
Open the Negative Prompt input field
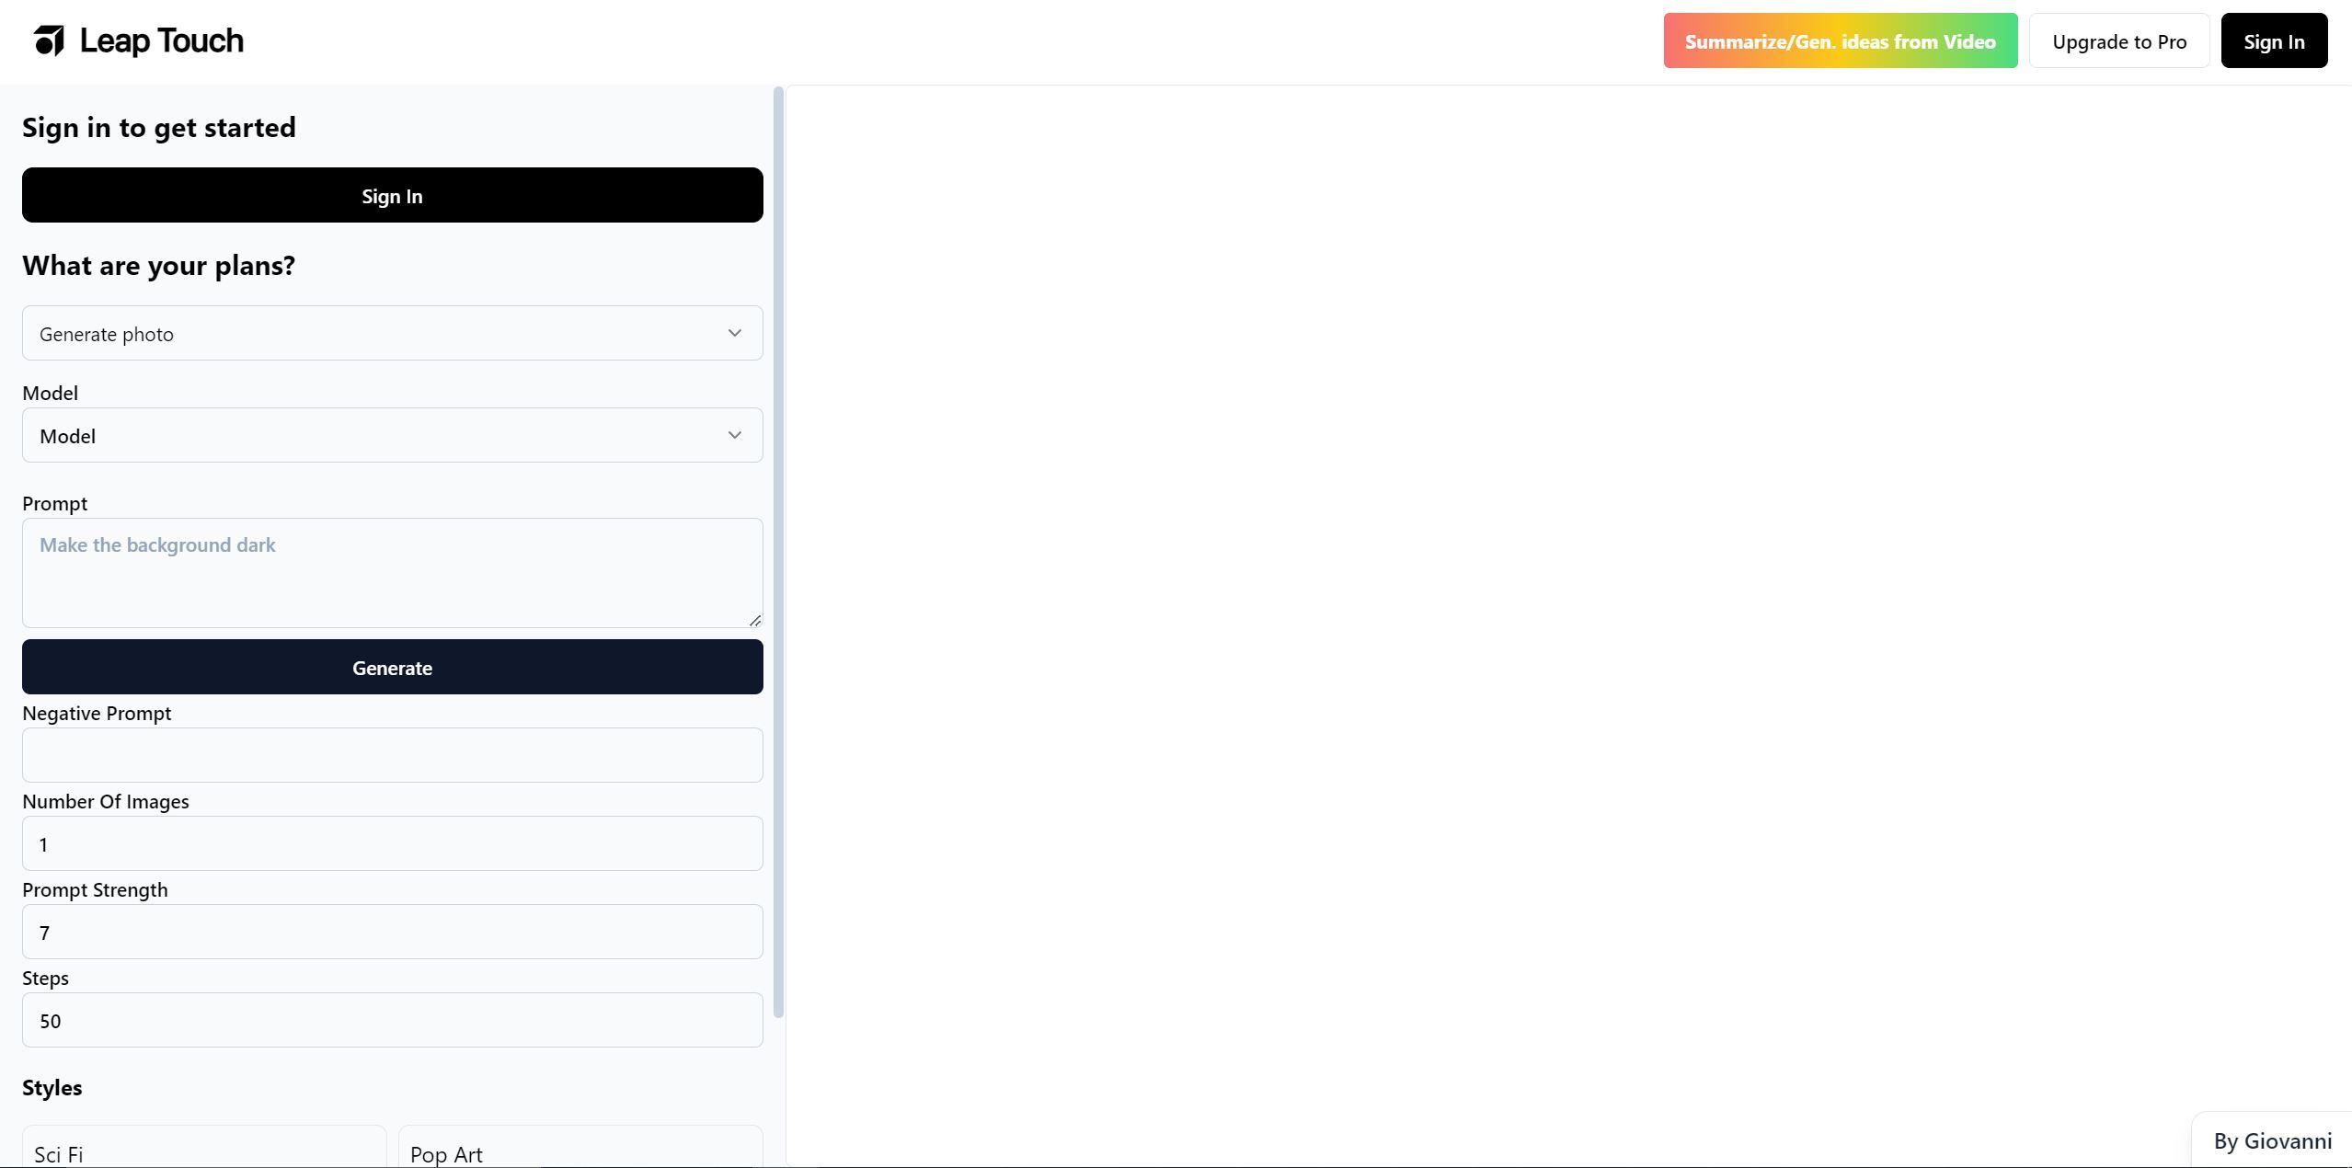(392, 754)
